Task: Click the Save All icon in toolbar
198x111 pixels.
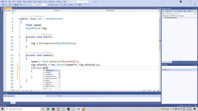Action: coord(18,5)
